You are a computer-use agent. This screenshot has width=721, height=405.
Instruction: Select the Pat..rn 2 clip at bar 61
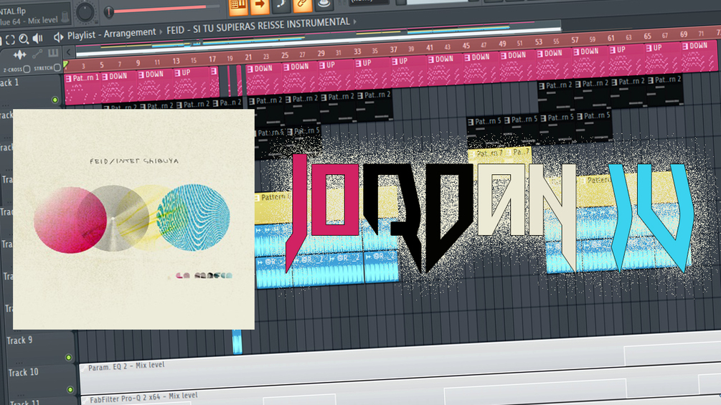pos(628,91)
